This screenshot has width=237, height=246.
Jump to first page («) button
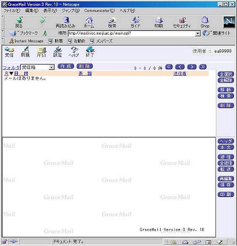click(x=169, y=67)
